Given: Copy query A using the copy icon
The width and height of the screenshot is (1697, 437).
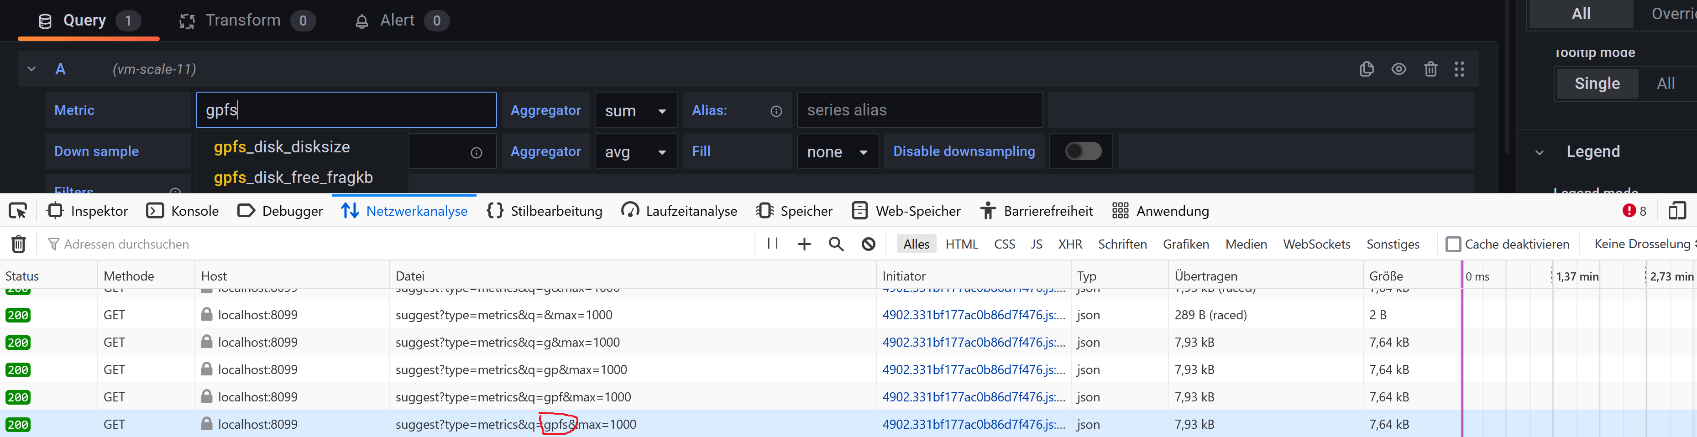Looking at the screenshot, I should (x=1366, y=68).
